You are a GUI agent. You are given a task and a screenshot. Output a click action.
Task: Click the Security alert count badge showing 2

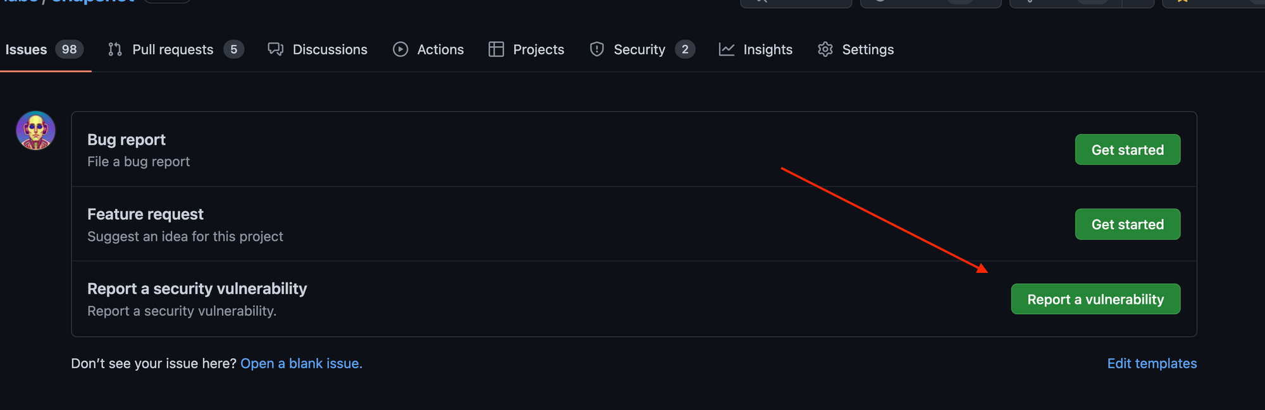pyautogui.click(x=685, y=49)
